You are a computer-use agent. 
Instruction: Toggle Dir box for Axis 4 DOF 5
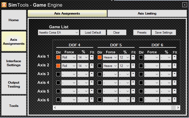[100, 83]
